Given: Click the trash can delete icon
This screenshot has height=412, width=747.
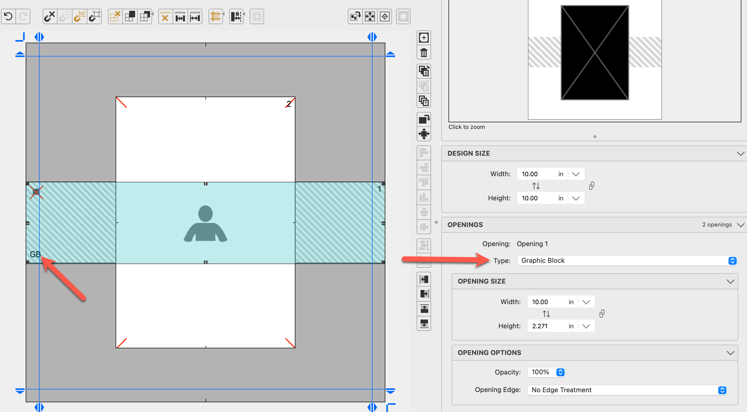Looking at the screenshot, I should click(x=424, y=53).
